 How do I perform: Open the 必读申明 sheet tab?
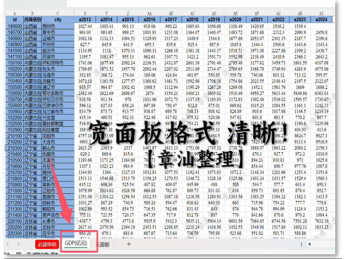[x=47, y=244]
